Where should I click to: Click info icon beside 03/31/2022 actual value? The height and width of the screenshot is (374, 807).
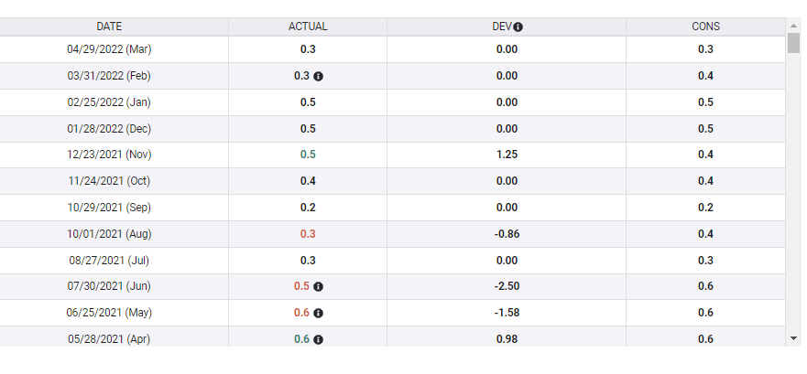coord(319,76)
